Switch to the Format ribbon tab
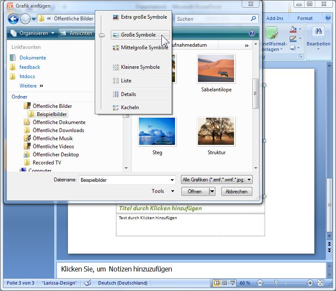The height and width of the screenshot is (291, 336). click(305, 18)
